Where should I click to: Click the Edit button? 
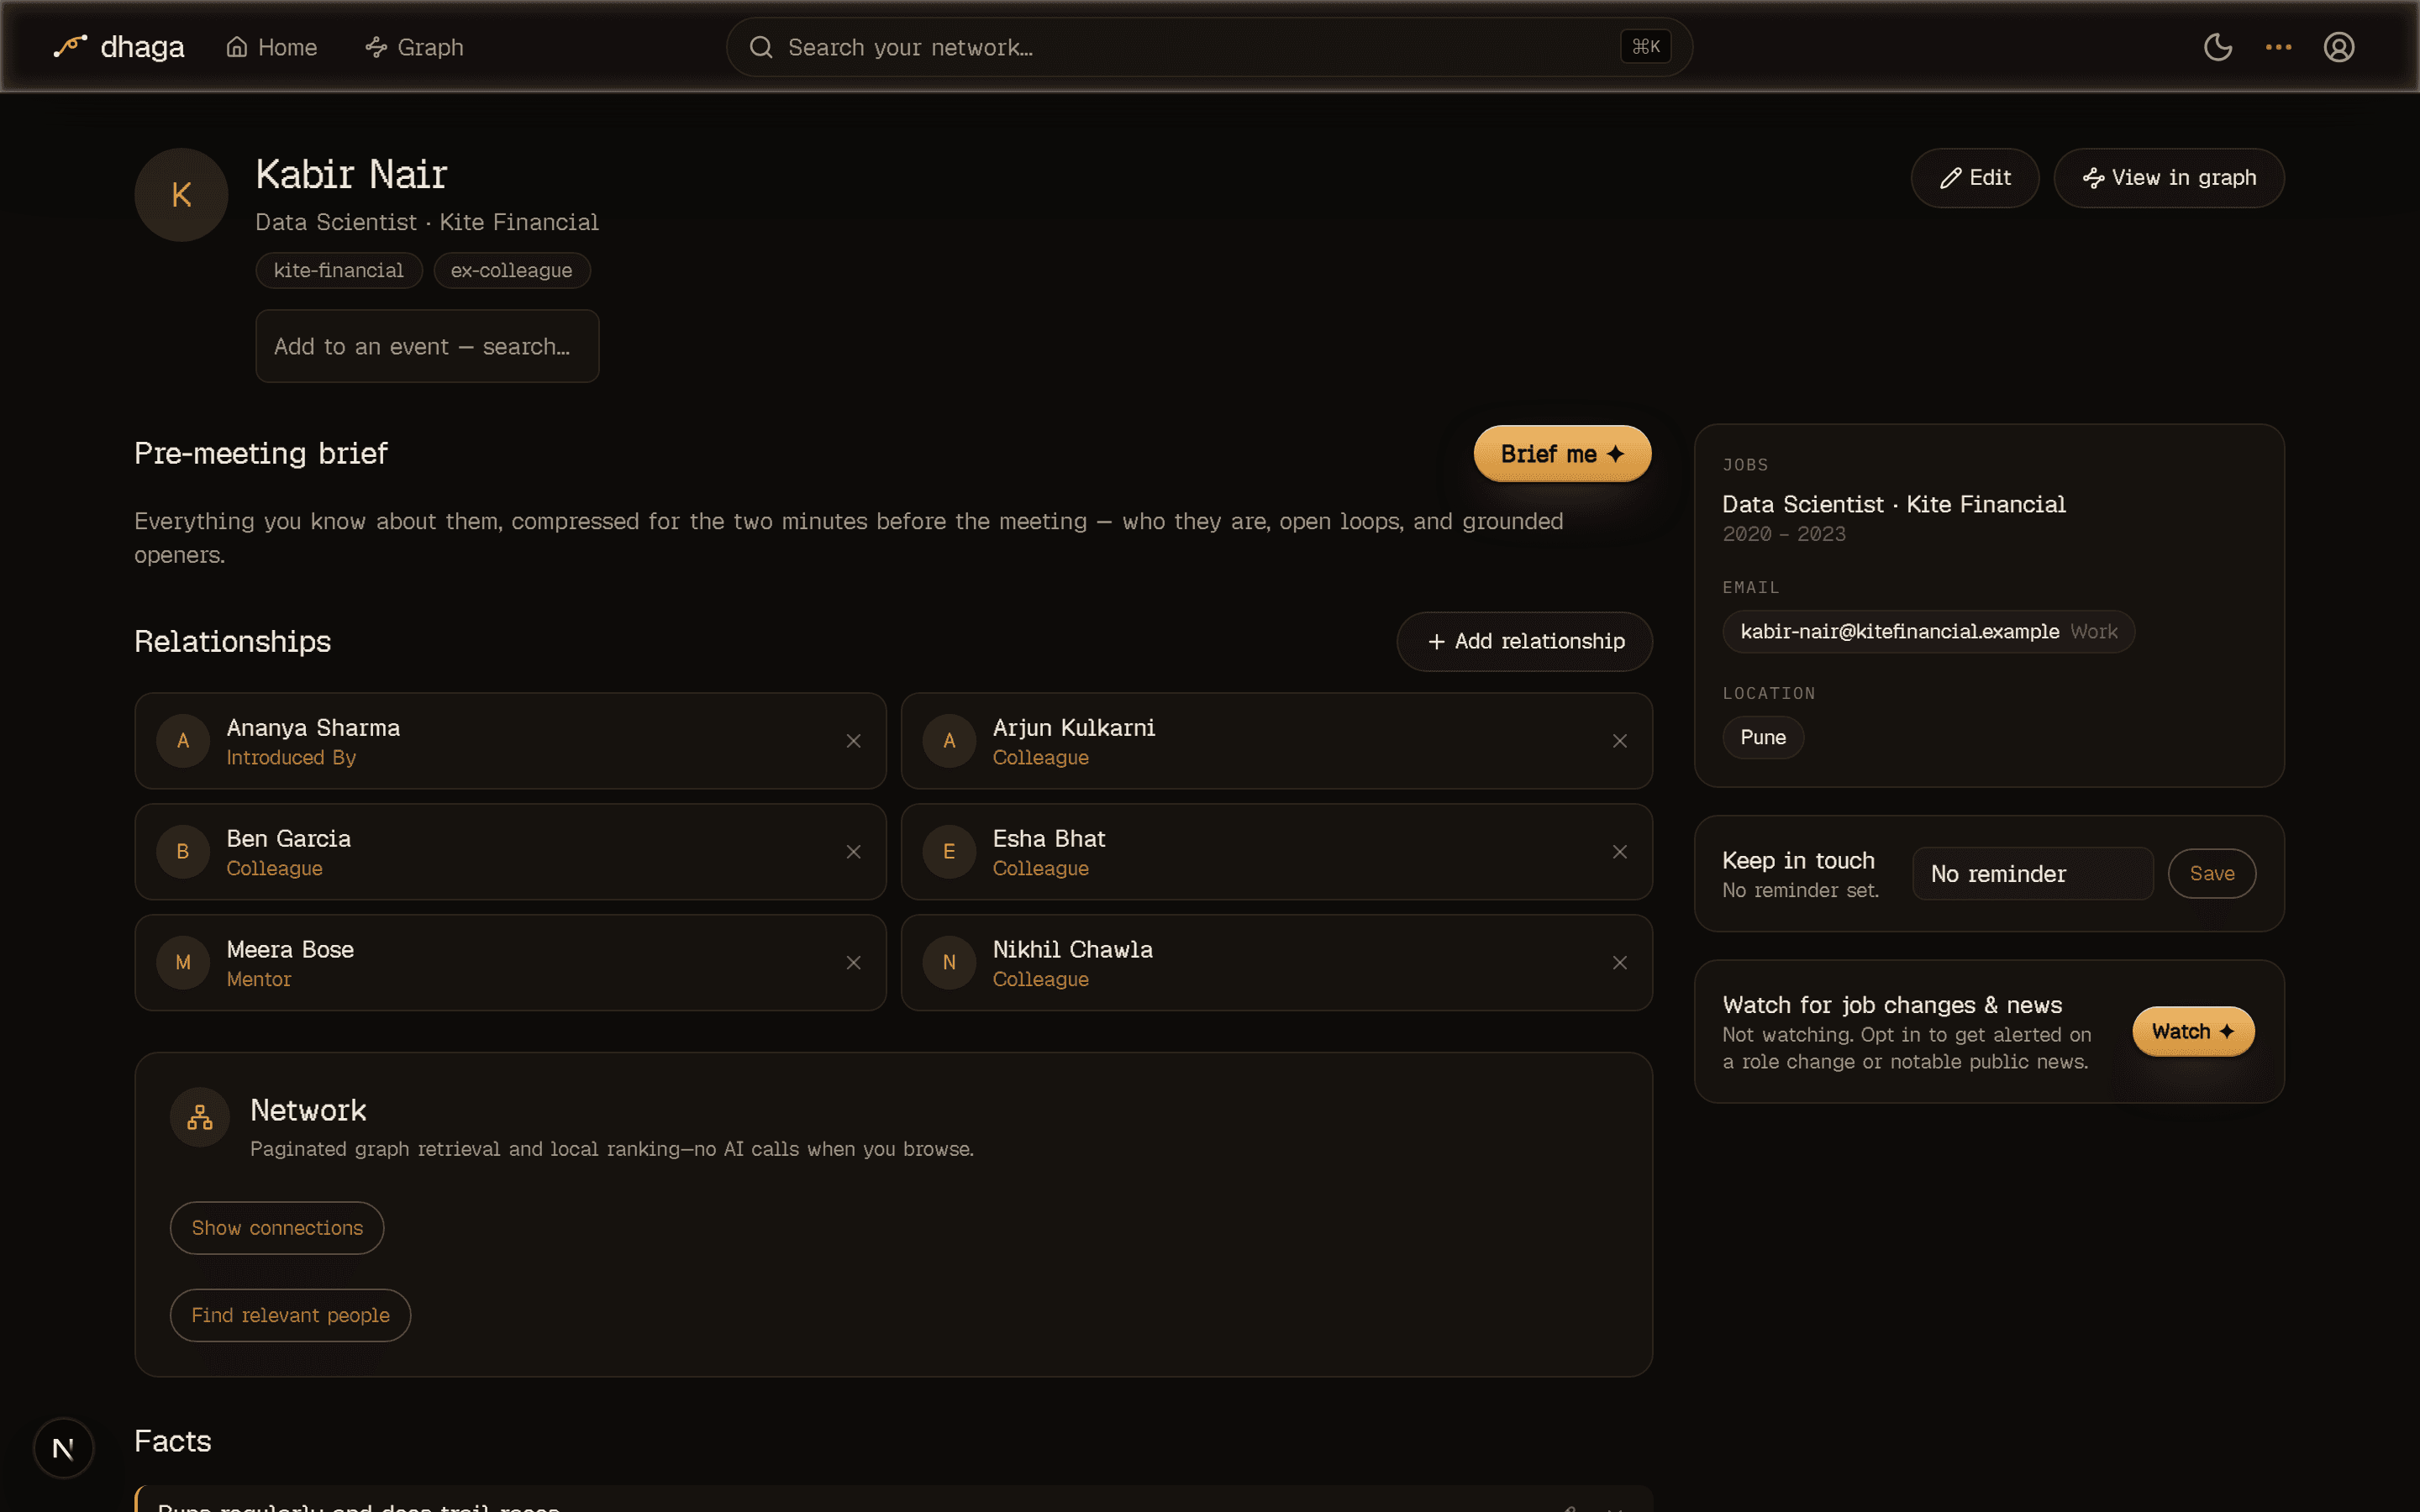click(1975, 178)
